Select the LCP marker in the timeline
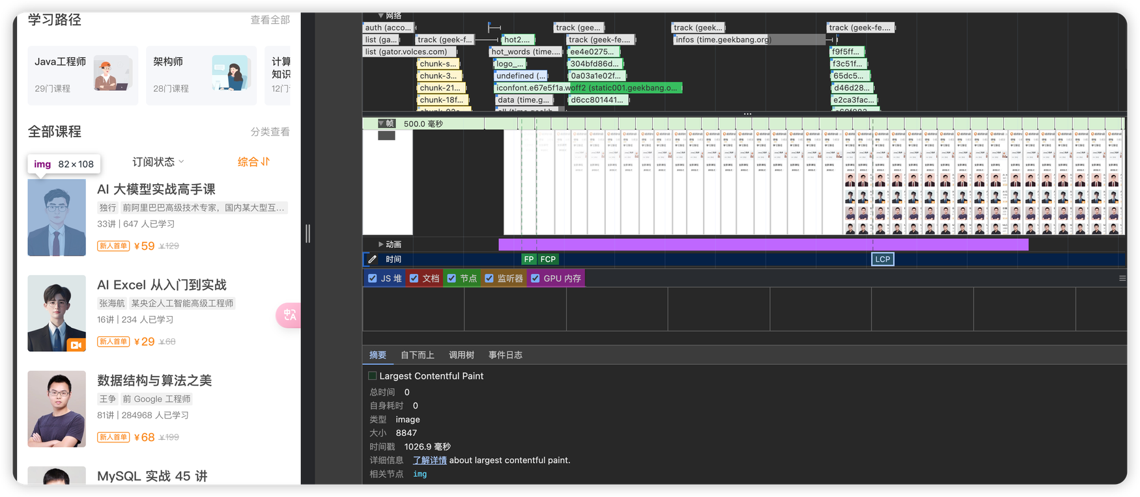1140x497 pixels. pos(882,260)
